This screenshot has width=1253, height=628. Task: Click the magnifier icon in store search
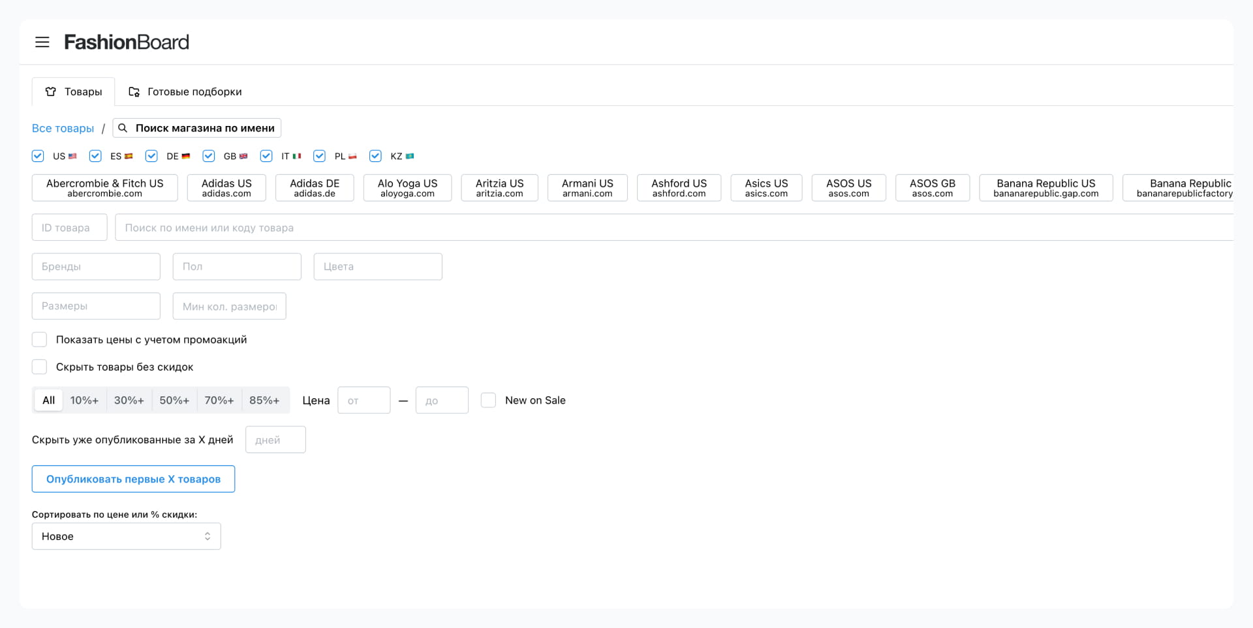tap(123, 128)
